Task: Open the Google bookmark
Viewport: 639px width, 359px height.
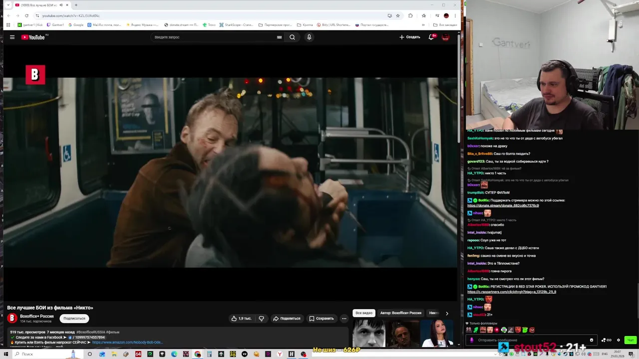Action: click(x=76, y=25)
